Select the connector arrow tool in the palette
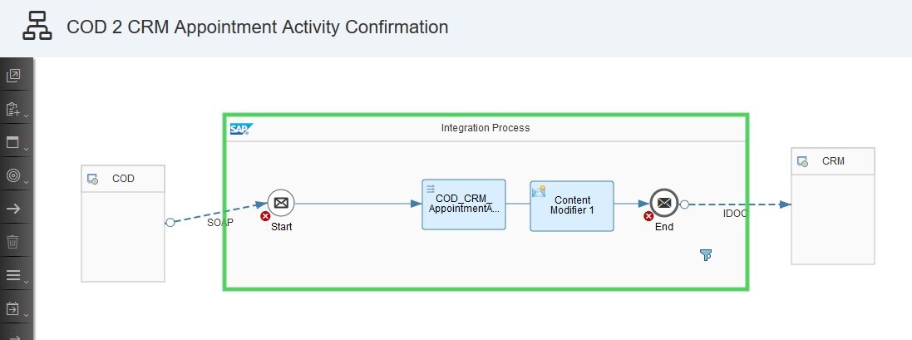The image size is (912, 340). pos(13,209)
